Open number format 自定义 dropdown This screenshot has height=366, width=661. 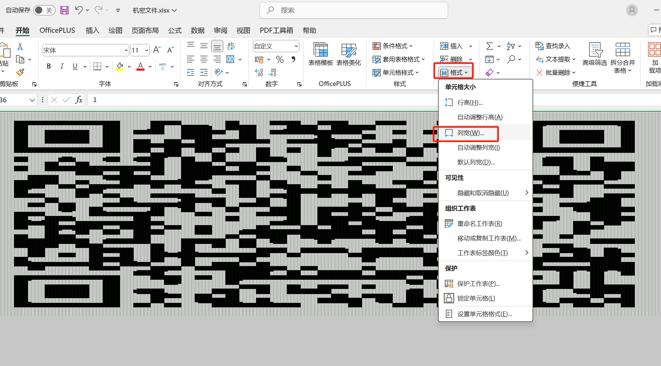296,46
